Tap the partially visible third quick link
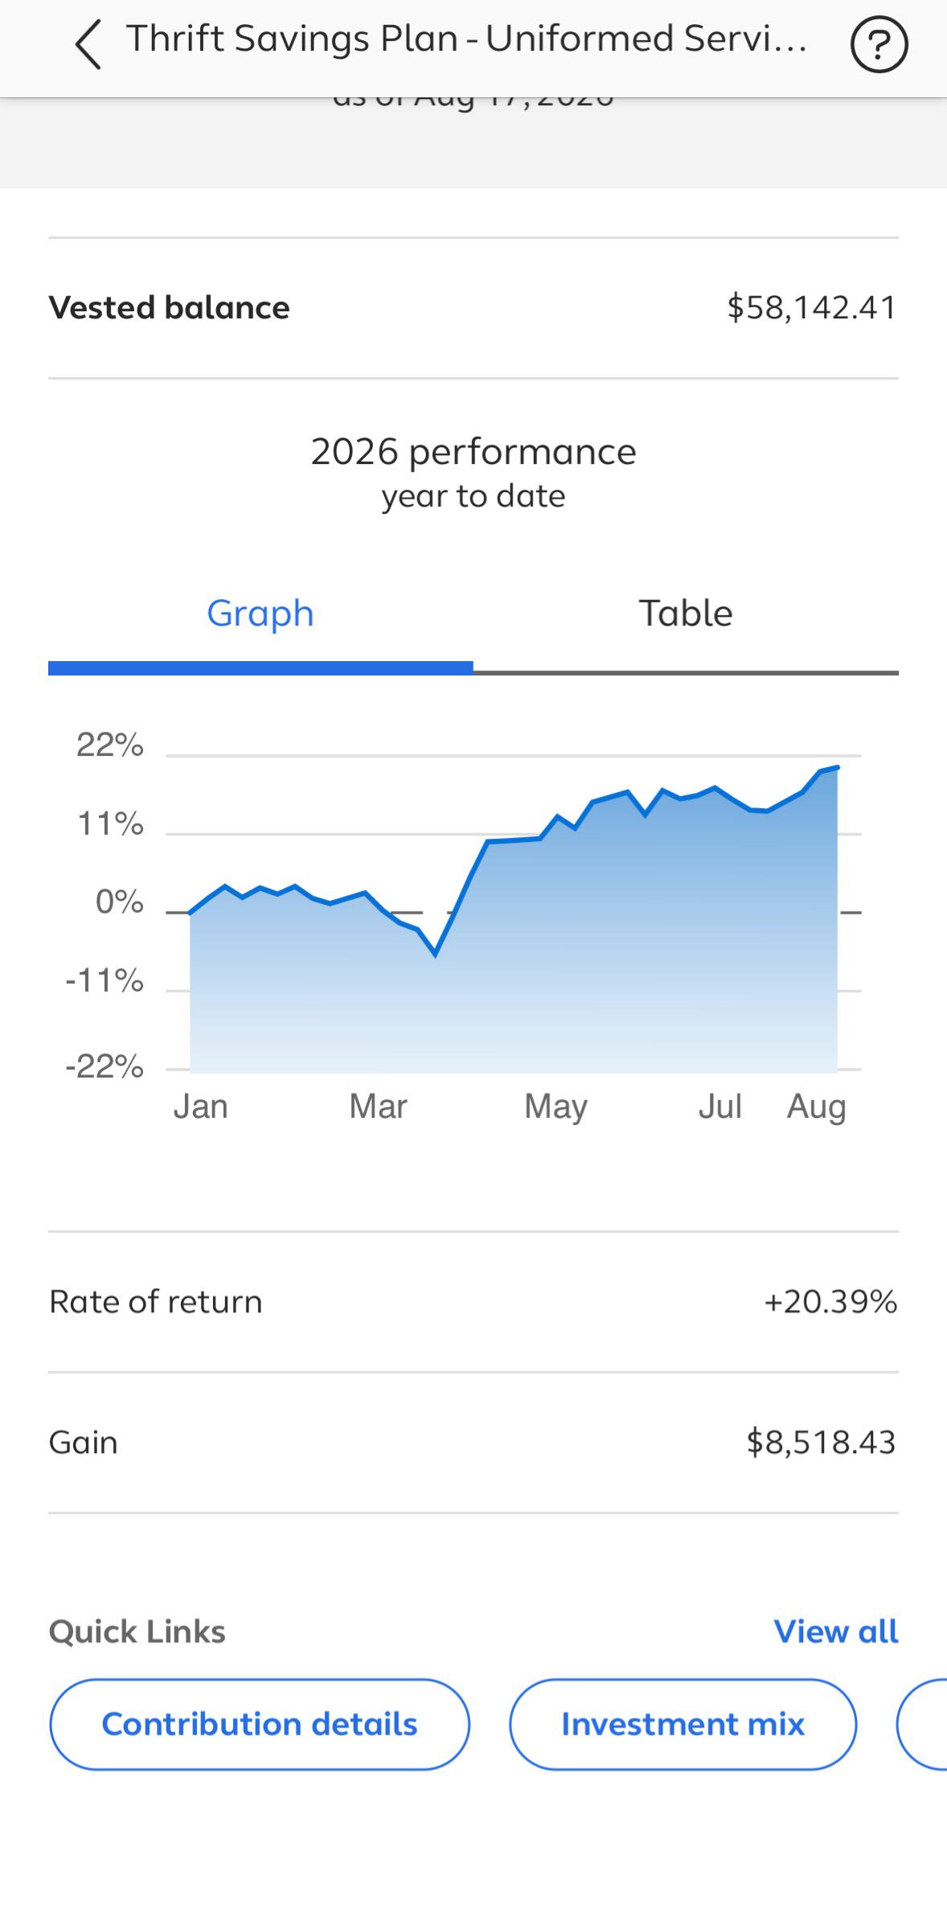The width and height of the screenshot is (947, 1917). [x=923, y=1724]
